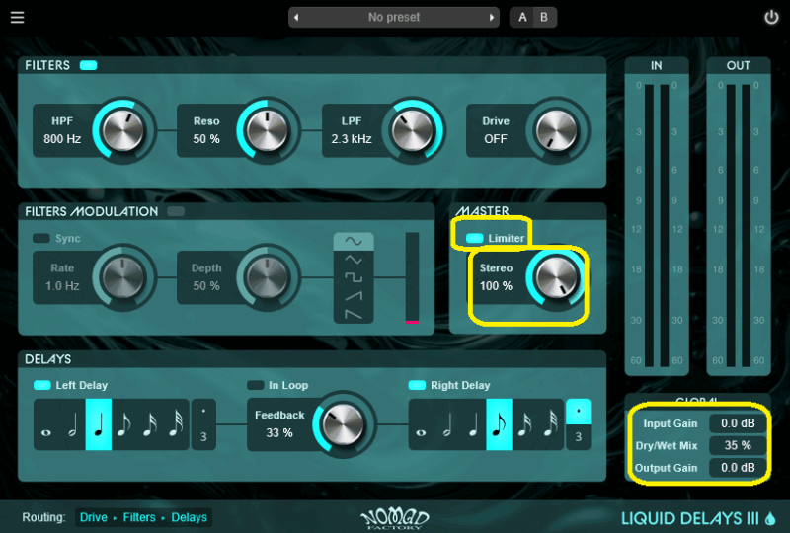
Task: Click the modulation Depth knob
Action: pyautogui.click(x=267, y=277)
